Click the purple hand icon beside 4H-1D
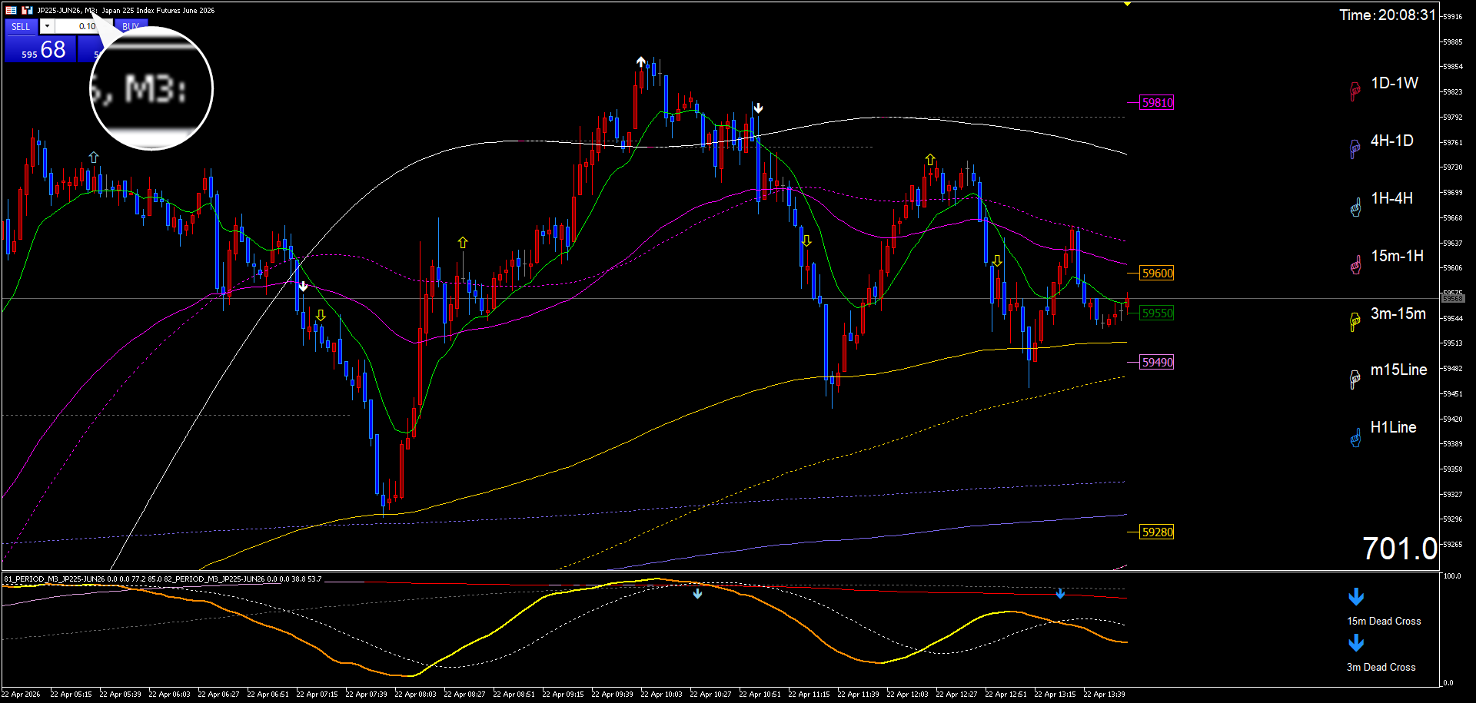Viewport: 1476px width, 703px height. point(1355,149)
